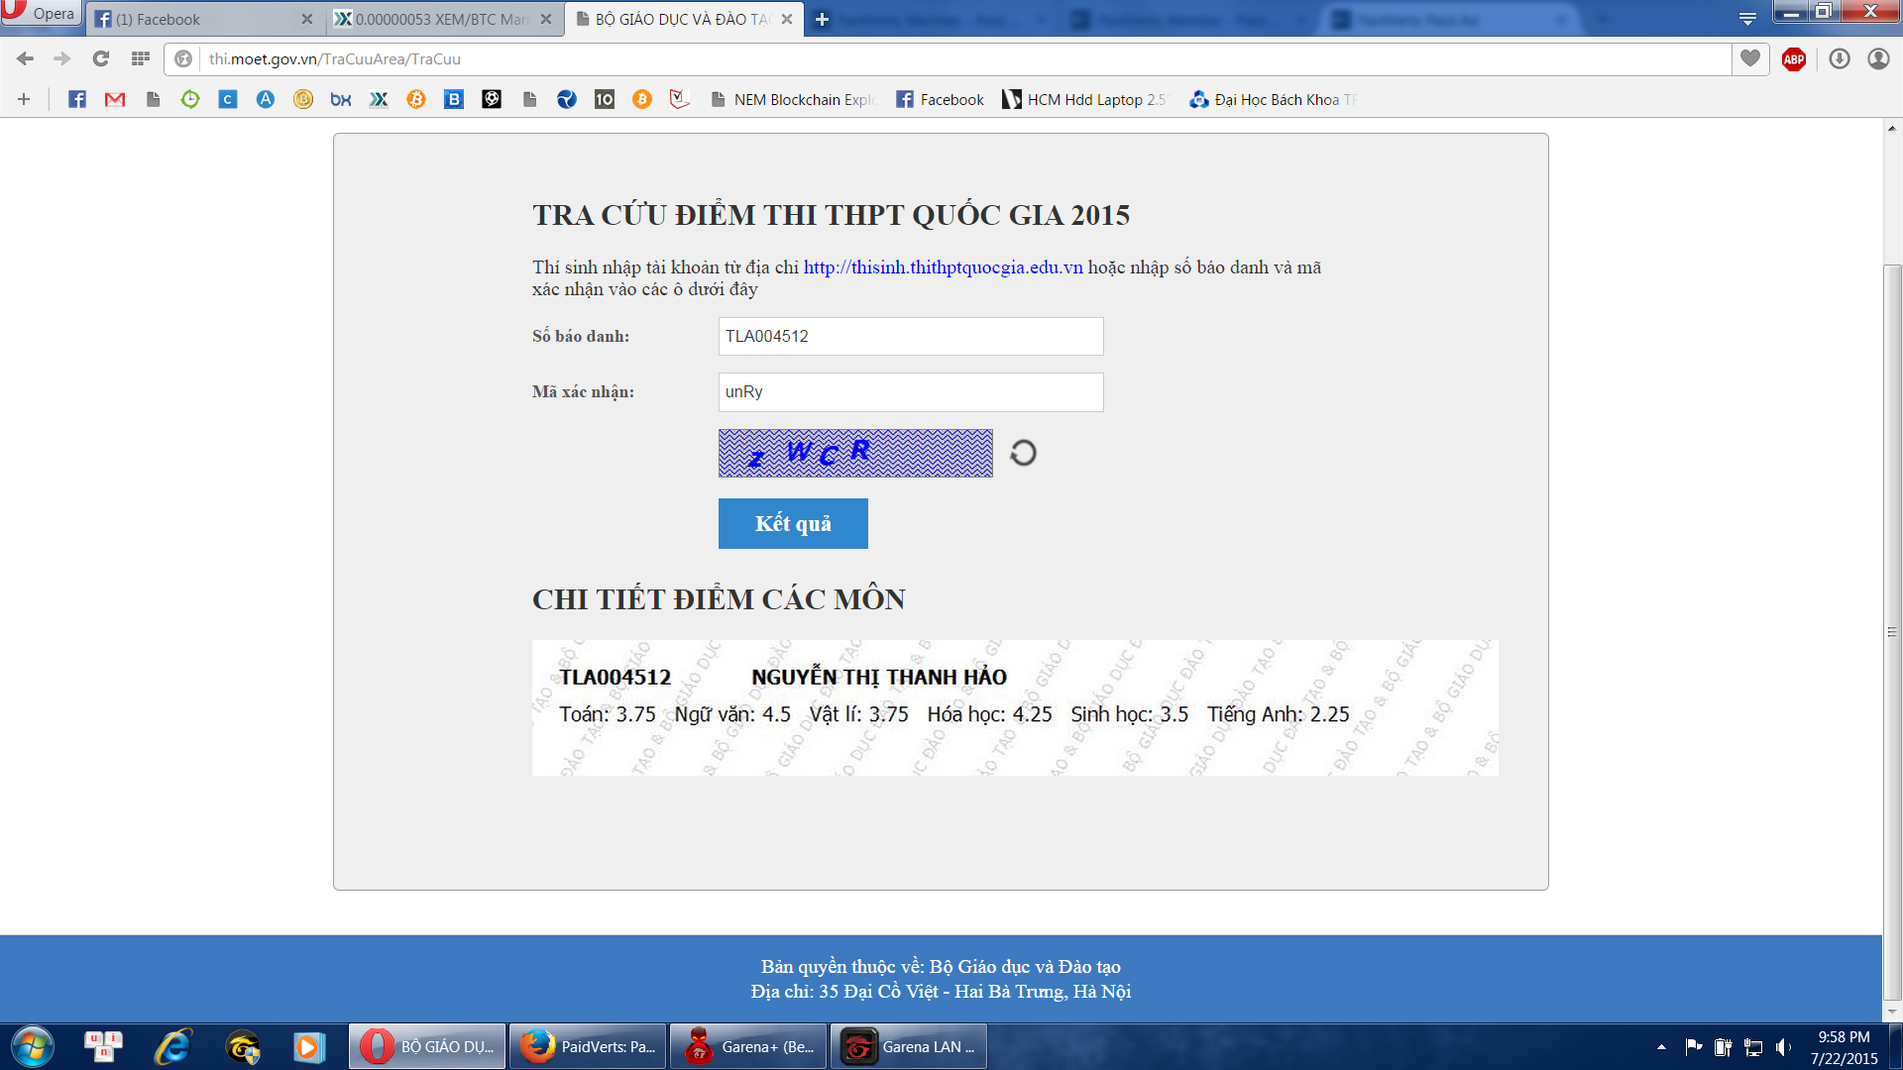Show hidden system tray icons
Viewport: 1903px width, 1070px height.
pyautogui.click(x=1661, y=1047)
